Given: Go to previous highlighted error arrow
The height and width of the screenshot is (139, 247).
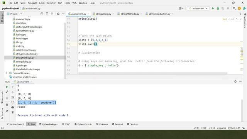Looking at the screenshot, I should click(237, 19).
